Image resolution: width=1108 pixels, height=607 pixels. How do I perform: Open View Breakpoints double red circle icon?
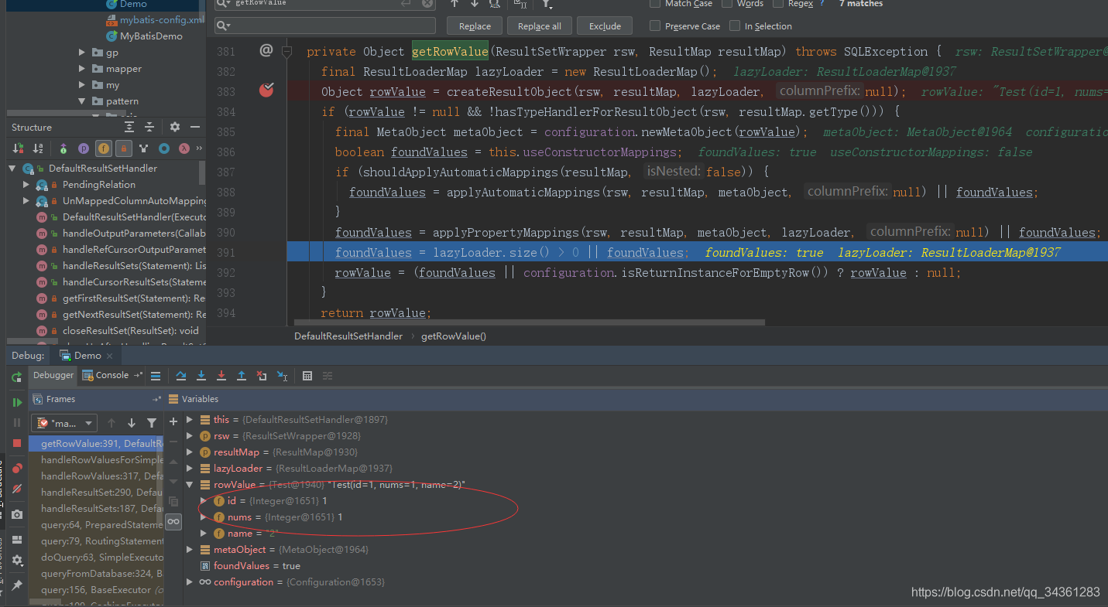pos(17,469)
